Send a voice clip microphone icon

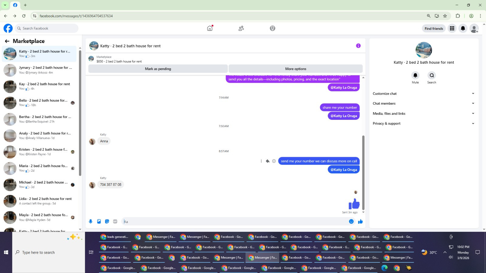tap(91, 221)
